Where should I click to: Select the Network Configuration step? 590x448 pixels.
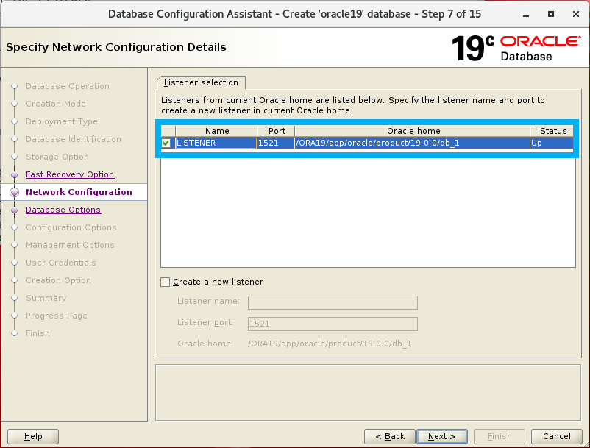coord(79,192)
